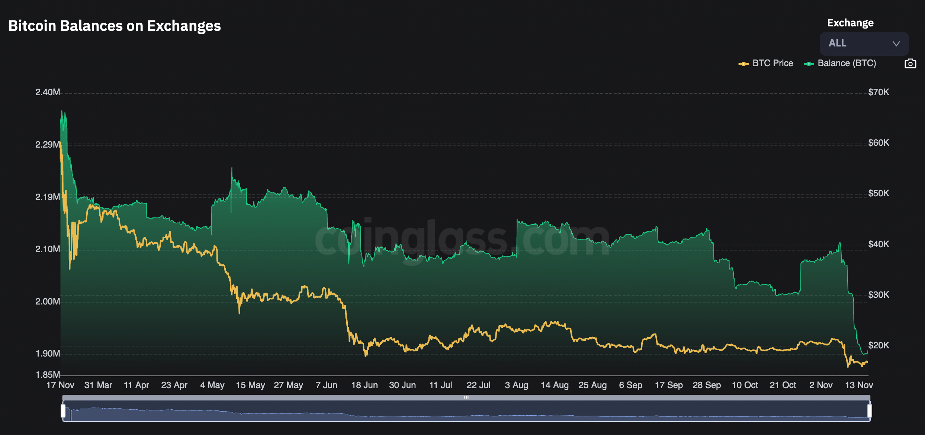Click the 14 Aug date label
The image size is (925, 435).
click(x=555, y=385)
